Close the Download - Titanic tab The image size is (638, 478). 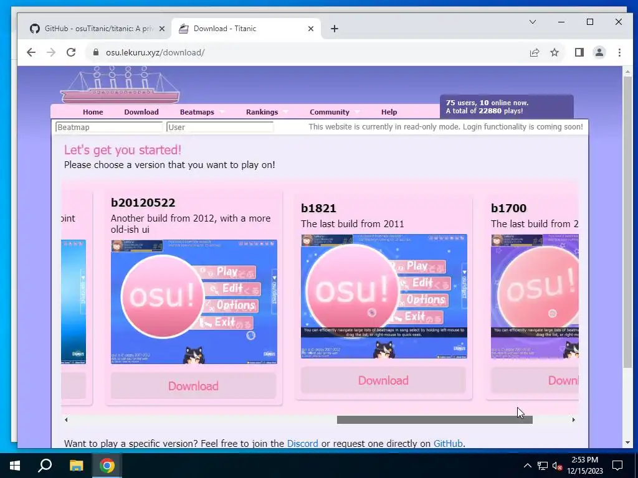(310, 29)
